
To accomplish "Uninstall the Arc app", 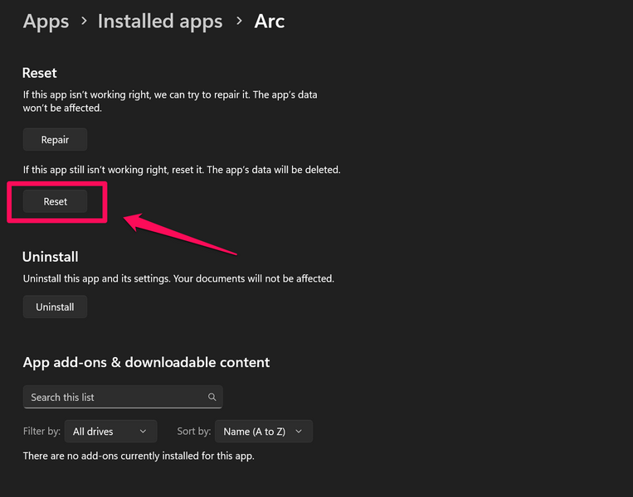I will 56,307.
